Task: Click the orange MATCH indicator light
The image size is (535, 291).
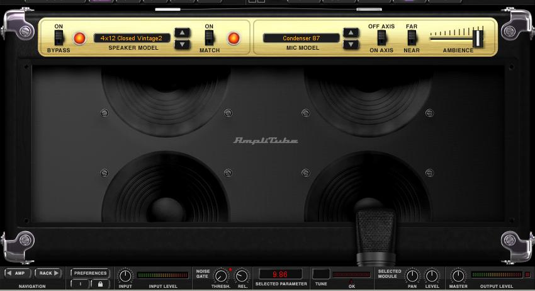Action: [234, 38]
